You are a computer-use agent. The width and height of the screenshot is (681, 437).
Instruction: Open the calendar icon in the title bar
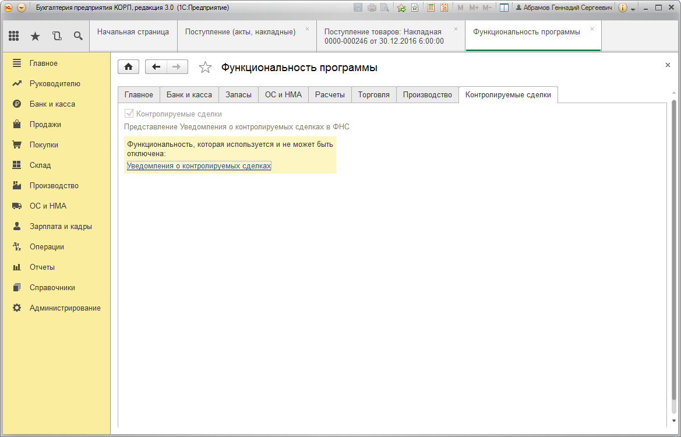point(444,8)
